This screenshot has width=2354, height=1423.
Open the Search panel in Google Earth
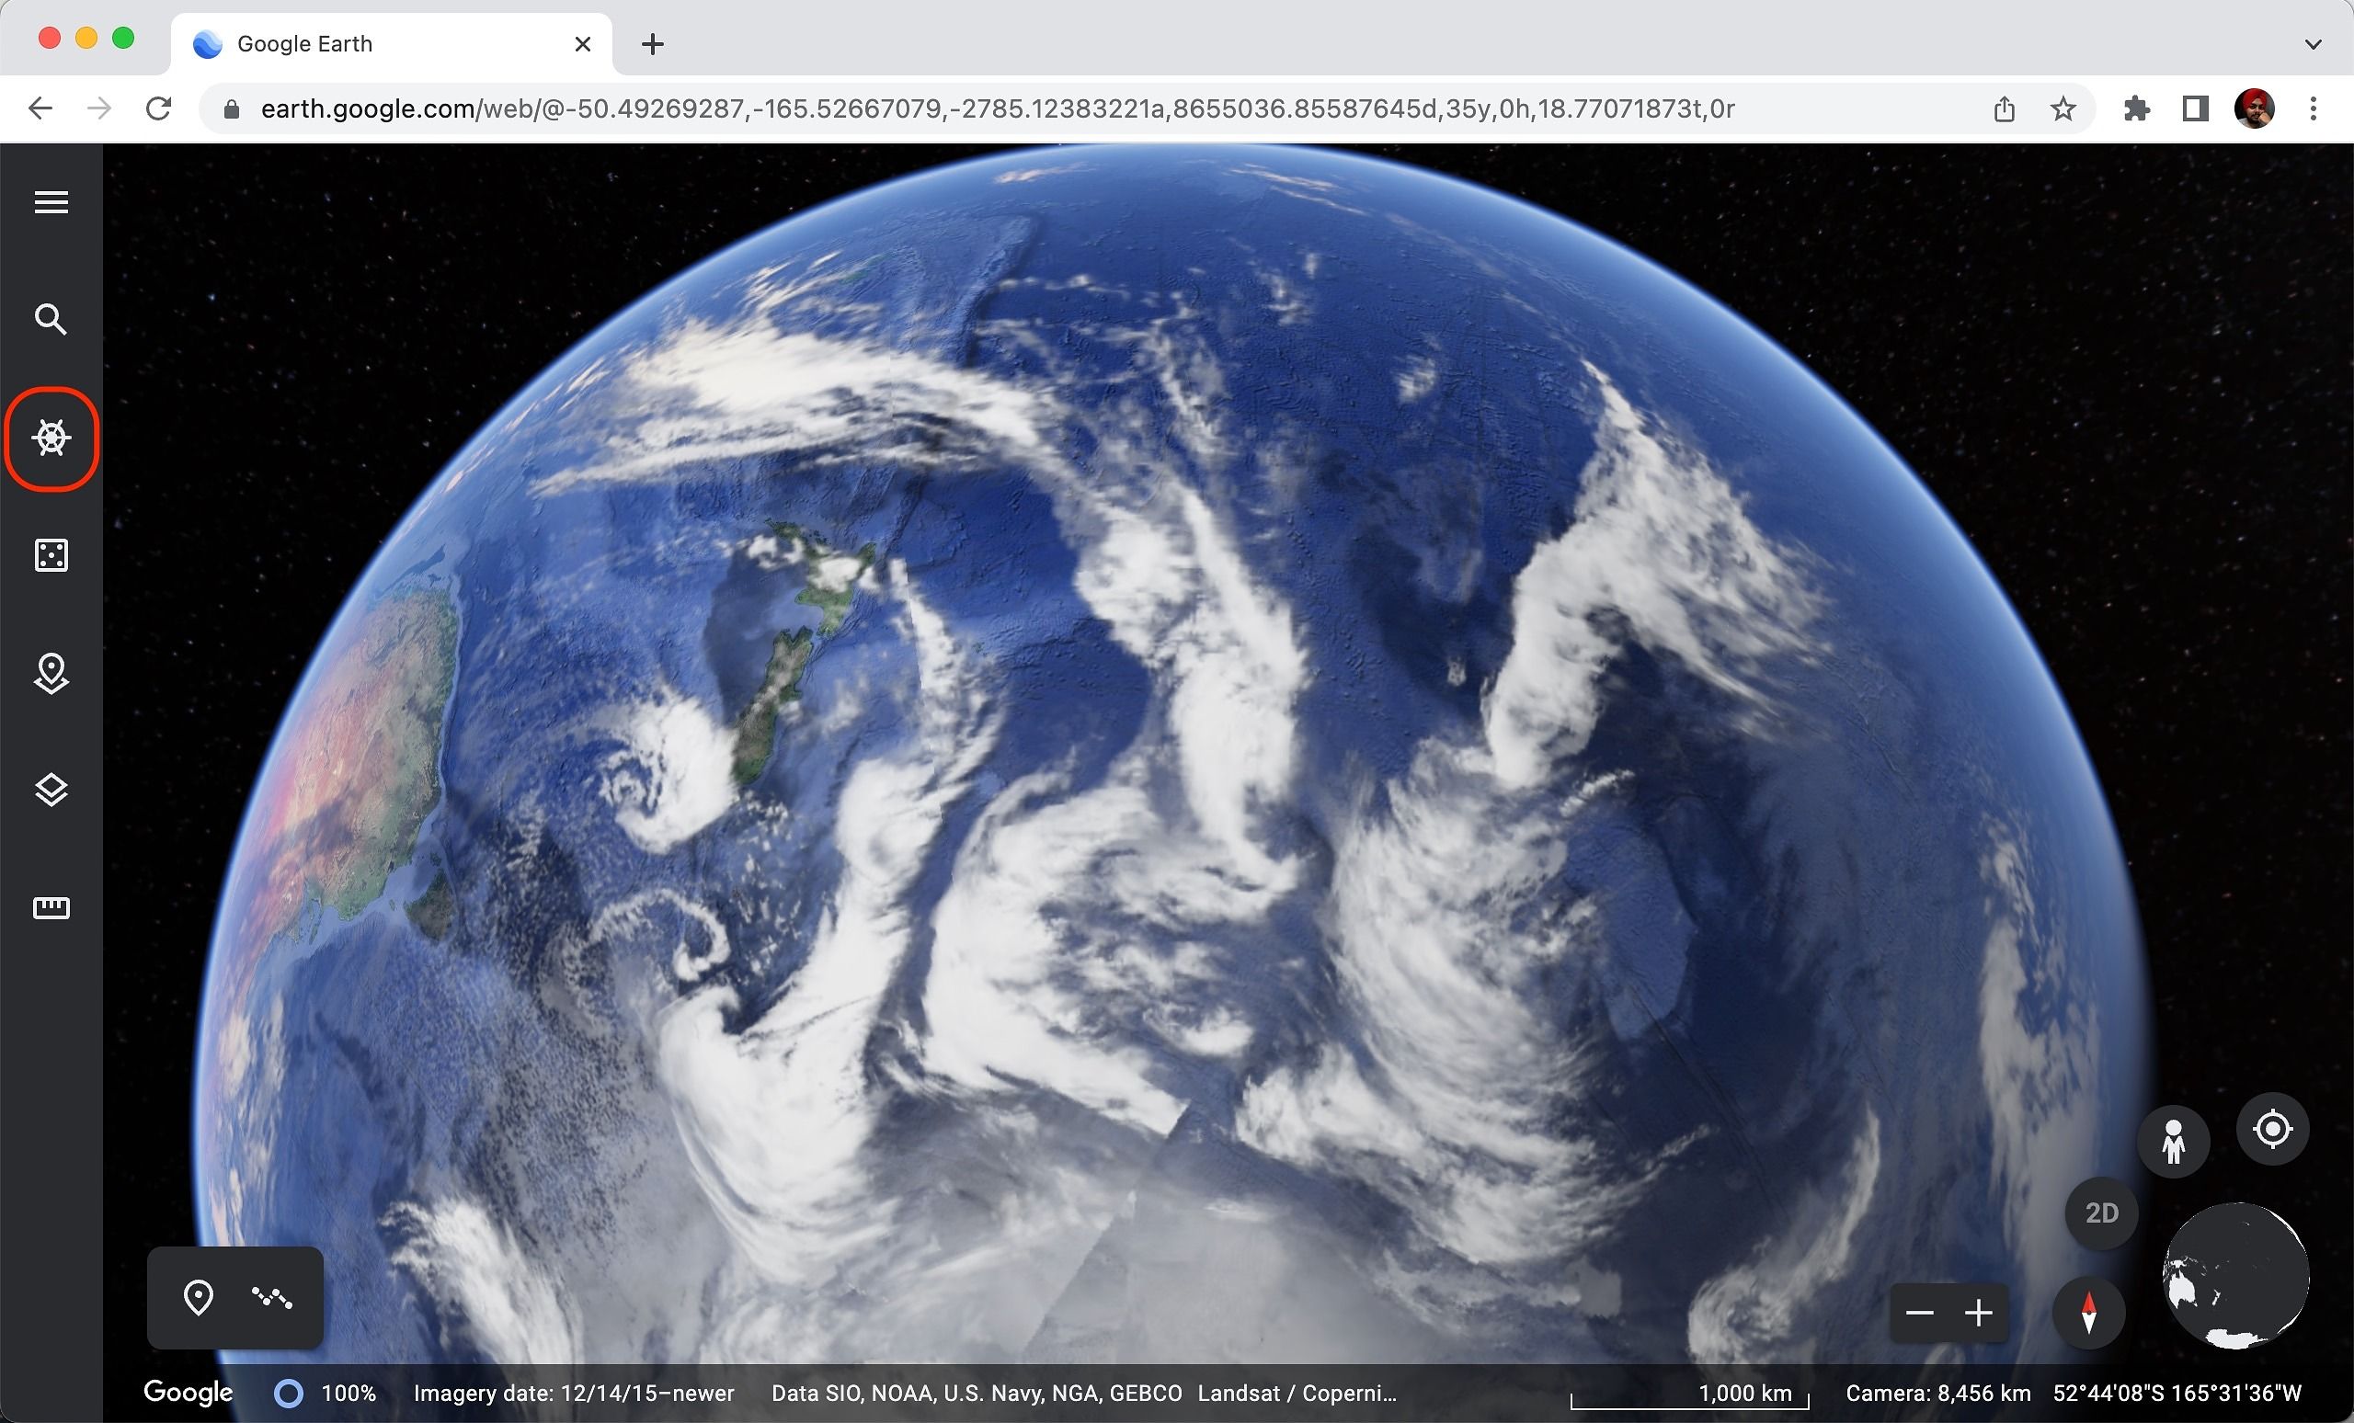(49, 319)
